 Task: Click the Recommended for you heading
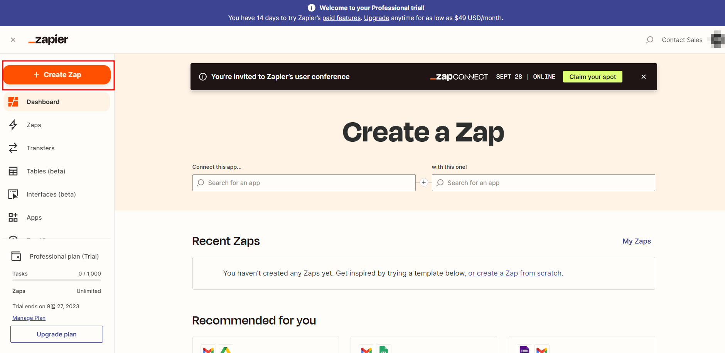click(254, 321)
